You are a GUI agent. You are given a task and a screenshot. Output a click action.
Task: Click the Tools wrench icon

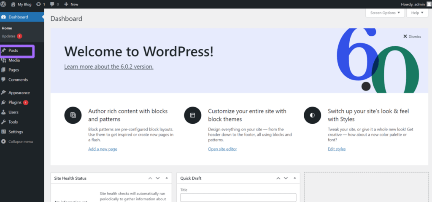click(3, 122)
